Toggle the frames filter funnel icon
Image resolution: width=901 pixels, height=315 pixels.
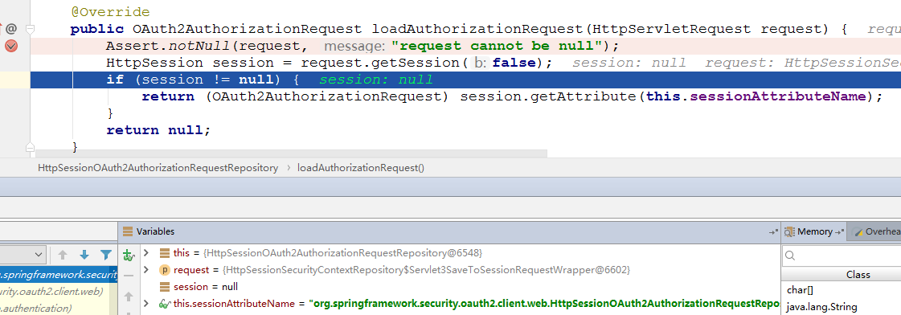point(106,254)
